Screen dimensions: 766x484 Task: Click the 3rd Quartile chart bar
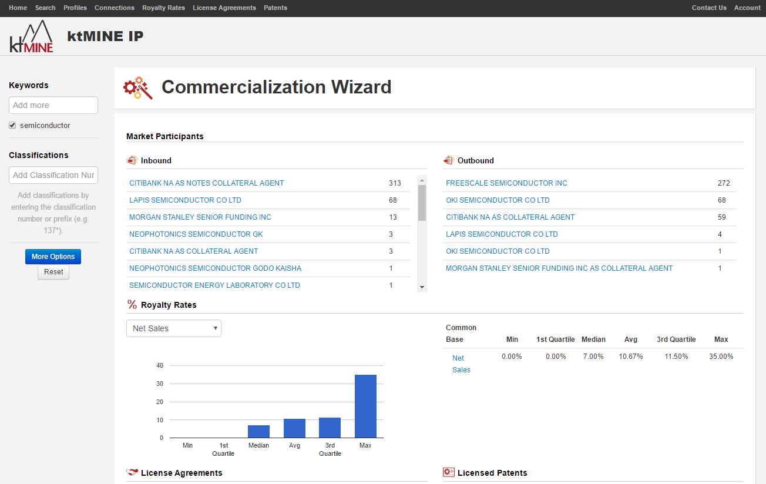pos(330,428)
